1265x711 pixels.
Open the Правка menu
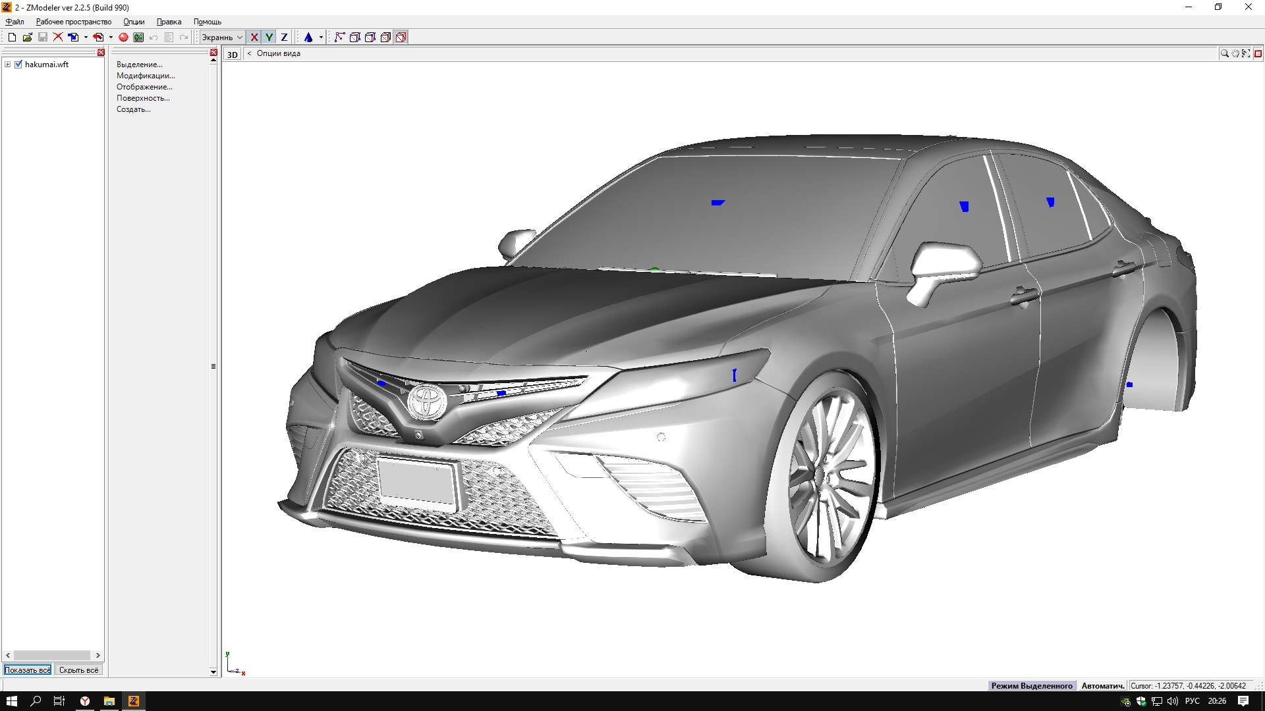(169, 22)
